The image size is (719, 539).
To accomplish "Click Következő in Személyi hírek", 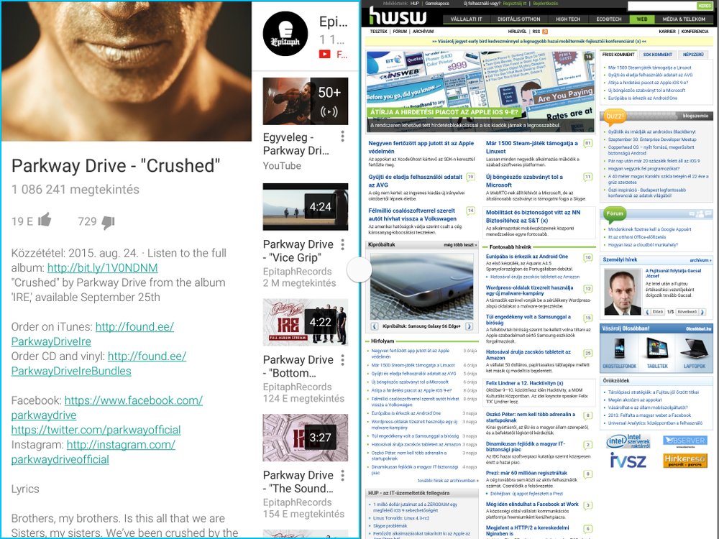I will tap(690, 312).
